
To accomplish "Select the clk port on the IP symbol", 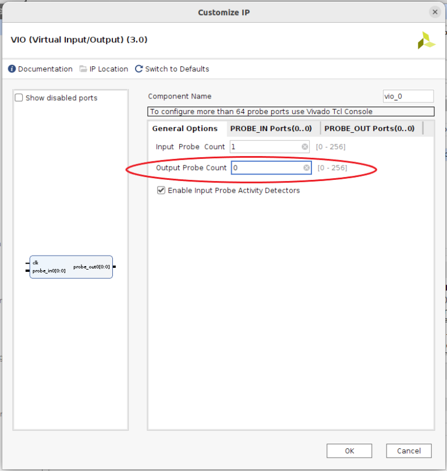I will tap(36, 263).
